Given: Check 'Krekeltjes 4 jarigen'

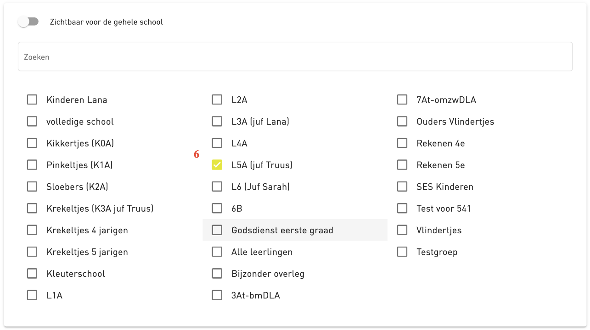Looking at the screenshot, I should (32, 230).
